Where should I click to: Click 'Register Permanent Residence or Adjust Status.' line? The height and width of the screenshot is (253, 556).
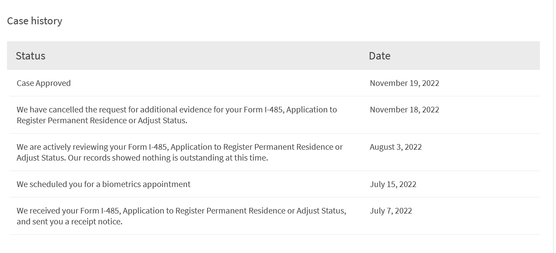102,120
